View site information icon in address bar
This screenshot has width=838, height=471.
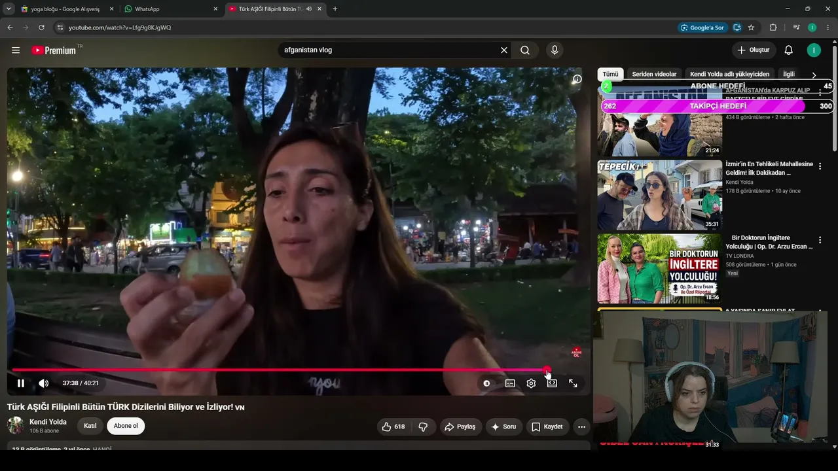click(60, 27)
